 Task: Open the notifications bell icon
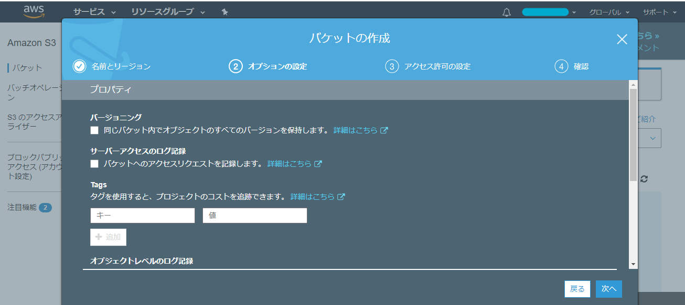click(x=506, y=12)
